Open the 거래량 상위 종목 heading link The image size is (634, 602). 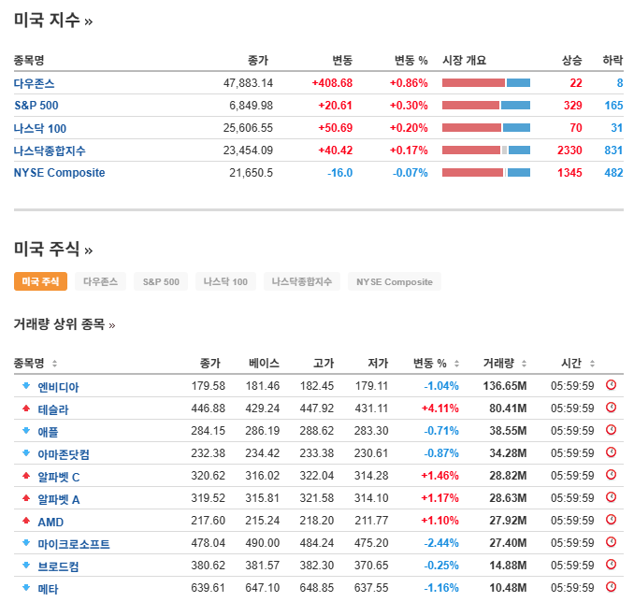click(x=65, y=323)
